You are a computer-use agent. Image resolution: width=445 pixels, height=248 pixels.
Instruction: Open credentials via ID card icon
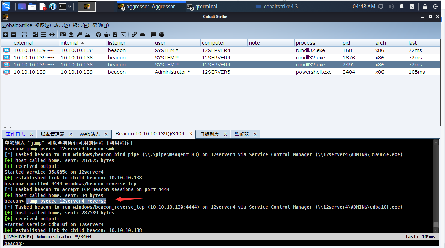point(62,34)
